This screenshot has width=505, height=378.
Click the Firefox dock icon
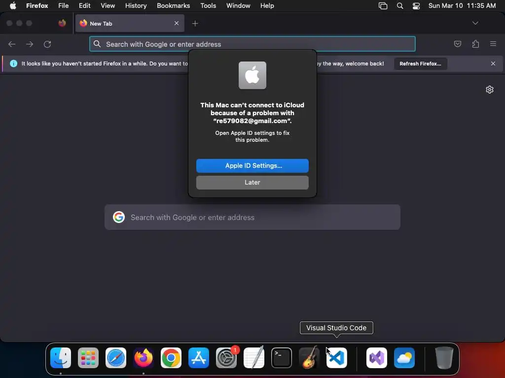[144, 358]
